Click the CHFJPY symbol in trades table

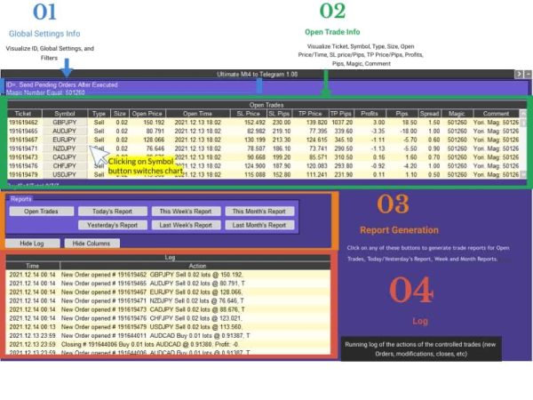[65, 165]
